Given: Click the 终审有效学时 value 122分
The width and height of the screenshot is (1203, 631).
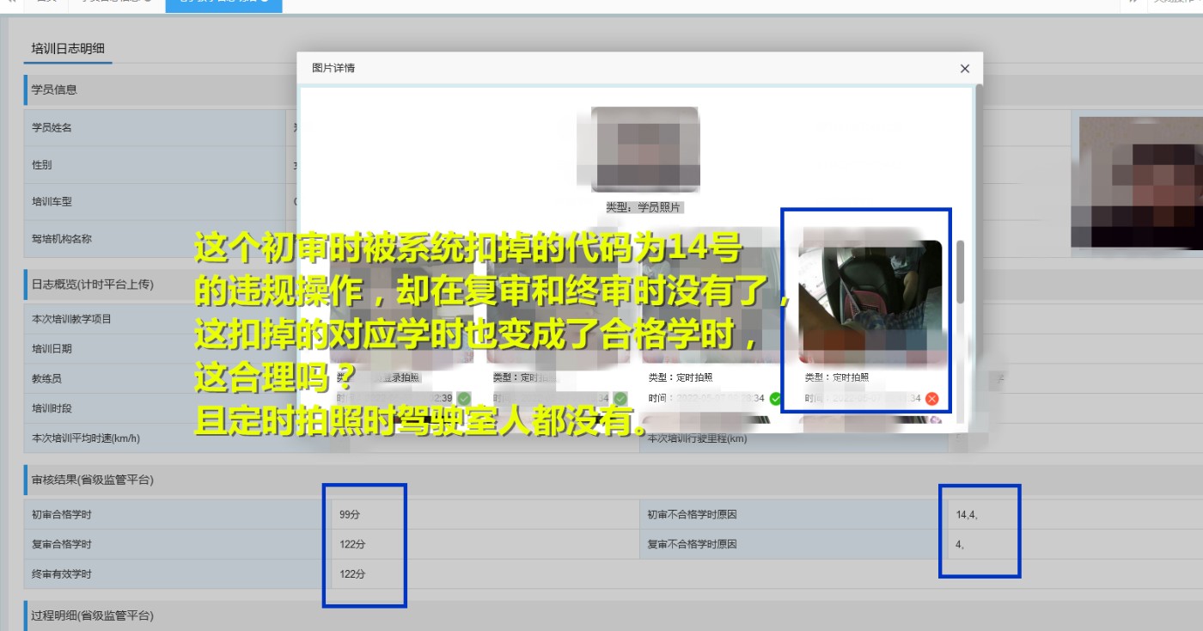Looking at the screenshot, I should click(x=352, y=574).
